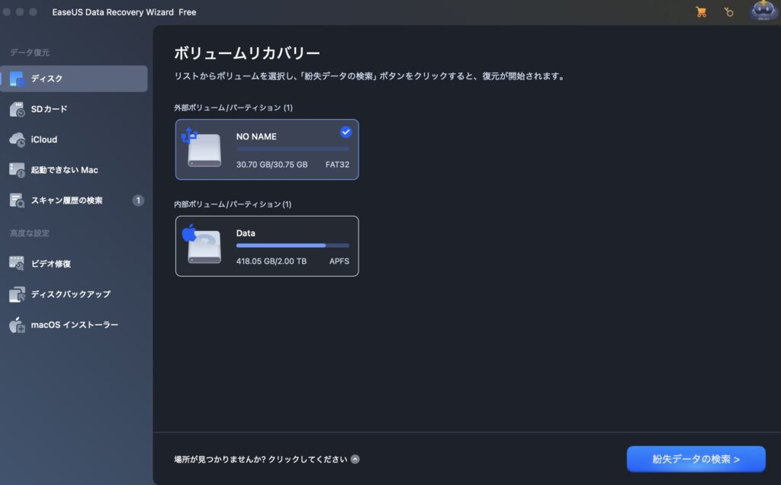Select the NO NAME FAT32 volume card
The height and width of the screenshot is (485, 781).
coord(267,150)
